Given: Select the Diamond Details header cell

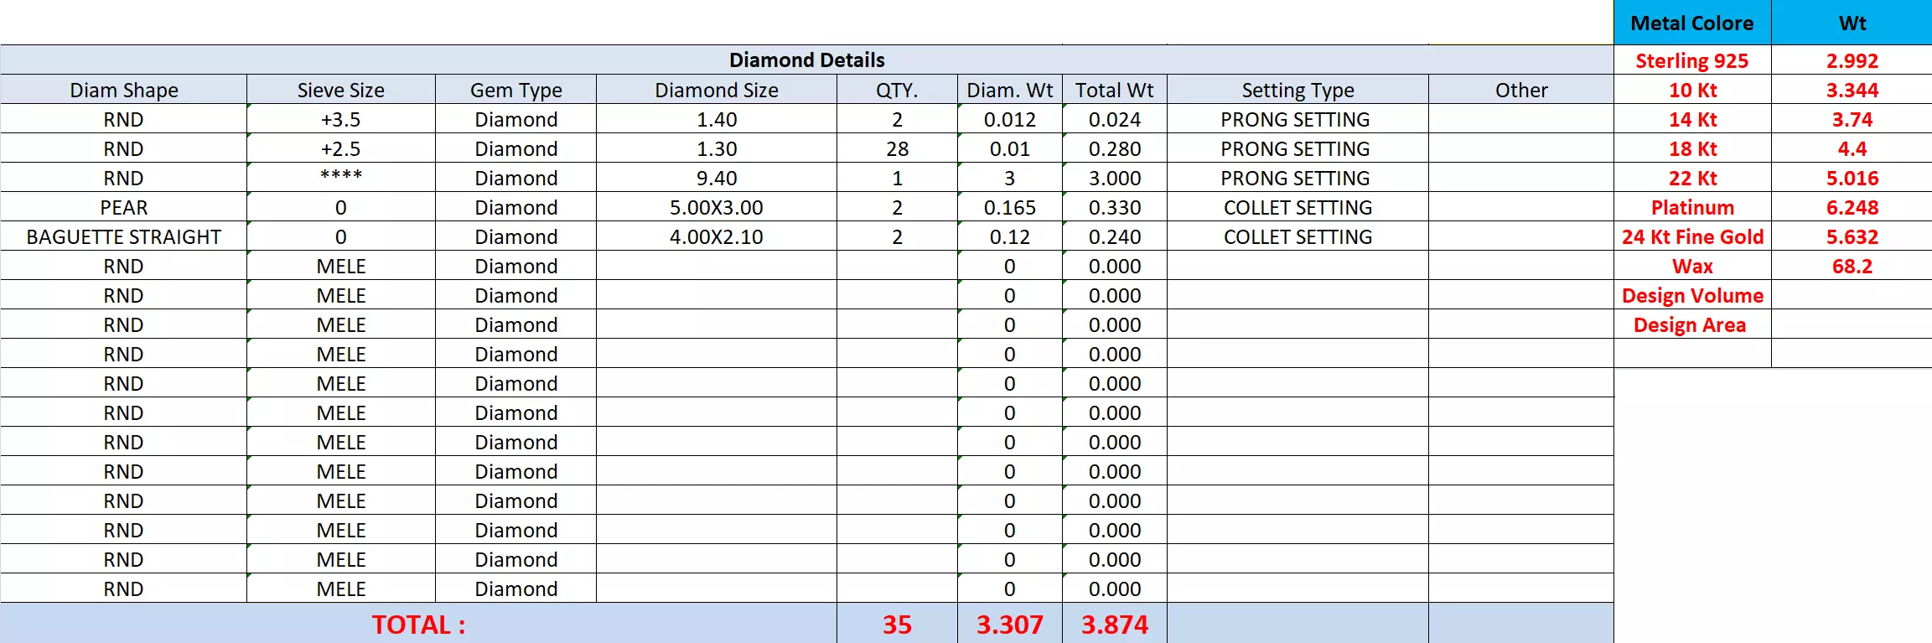Looking at the screenshot, I should [806, 60].
